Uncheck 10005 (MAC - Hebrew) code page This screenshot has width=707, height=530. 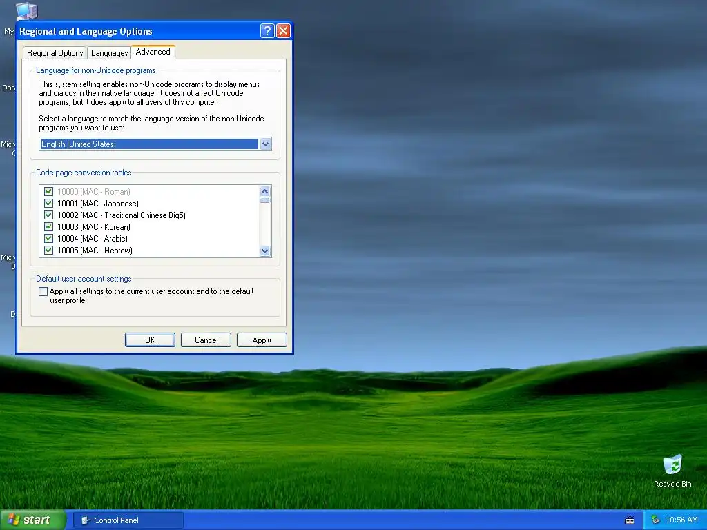49,250
